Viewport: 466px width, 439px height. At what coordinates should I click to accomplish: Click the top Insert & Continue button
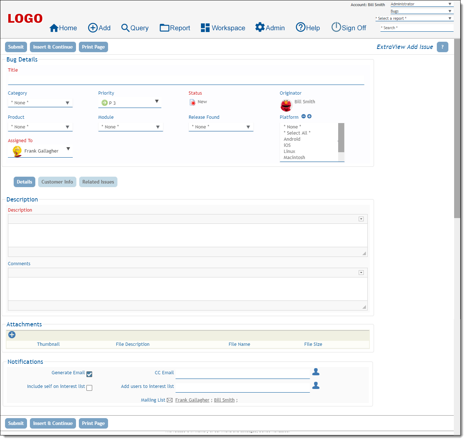[x=53, y=47]
